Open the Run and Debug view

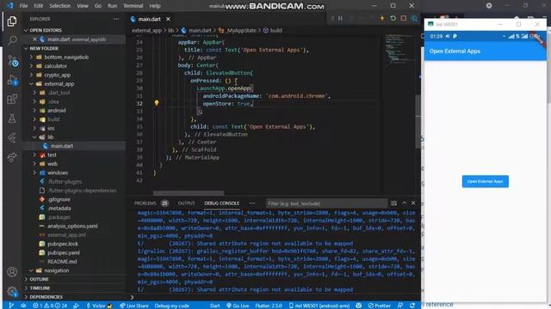(x=12, y=81)
